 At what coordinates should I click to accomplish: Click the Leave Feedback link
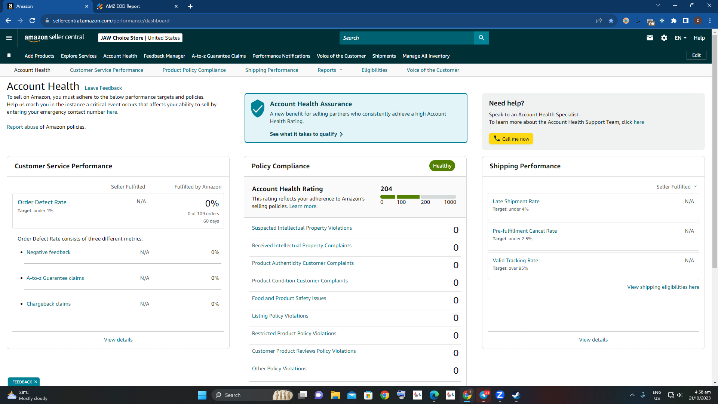[103, 88]
